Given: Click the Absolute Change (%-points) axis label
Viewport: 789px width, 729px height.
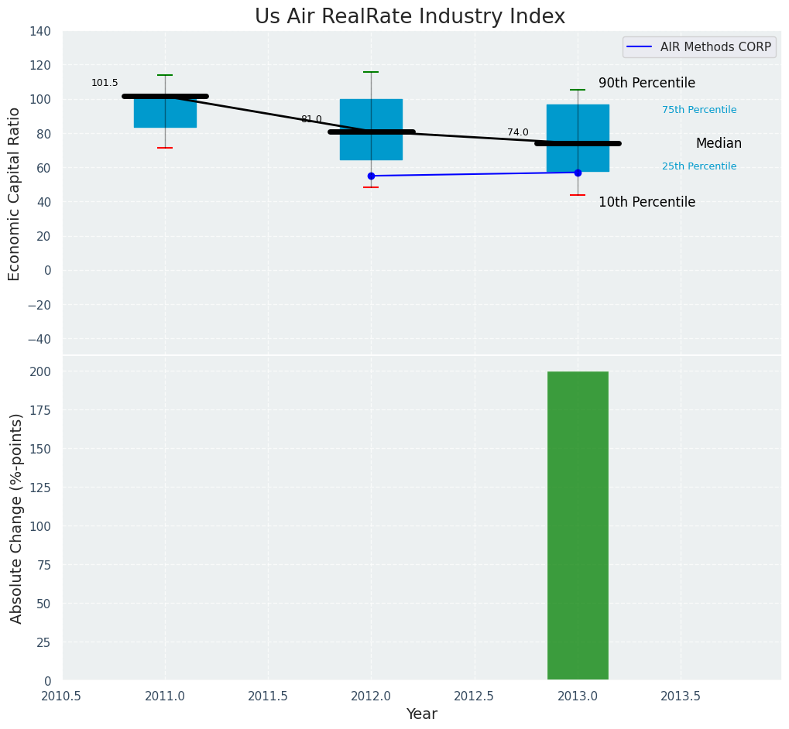Looking at the screenshot, I should pos(16,518).
